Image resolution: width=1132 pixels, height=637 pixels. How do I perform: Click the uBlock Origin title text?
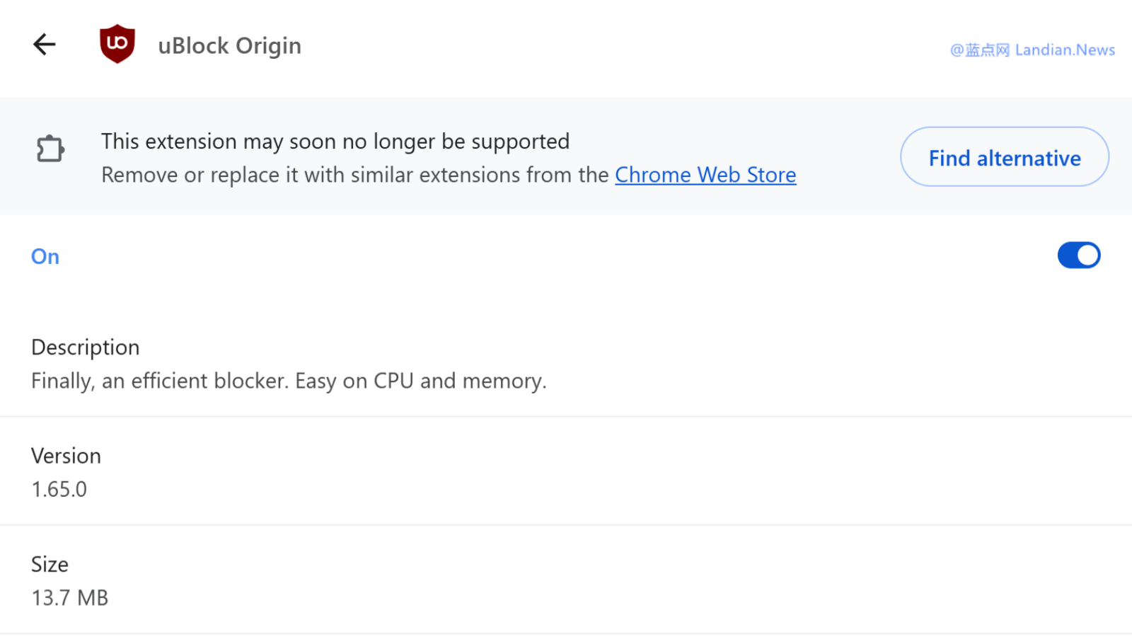(229, 46)
